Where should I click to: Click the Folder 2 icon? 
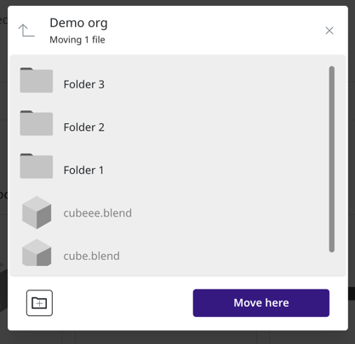(x=37, y=123)
